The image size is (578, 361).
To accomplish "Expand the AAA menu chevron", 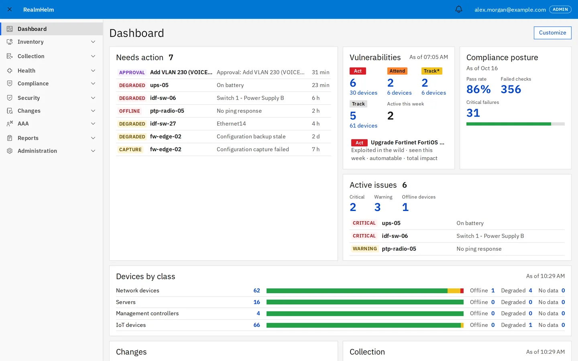I will click(x=93, y=124).
